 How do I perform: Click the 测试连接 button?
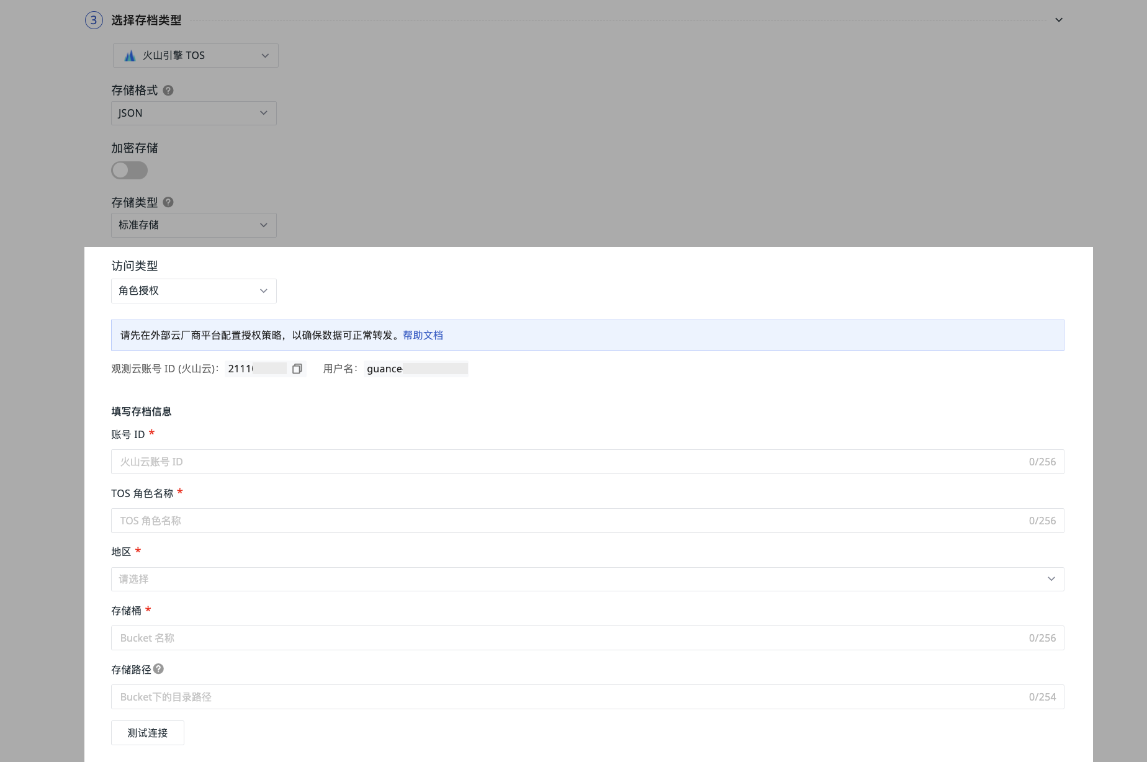[x=148, y=733]
